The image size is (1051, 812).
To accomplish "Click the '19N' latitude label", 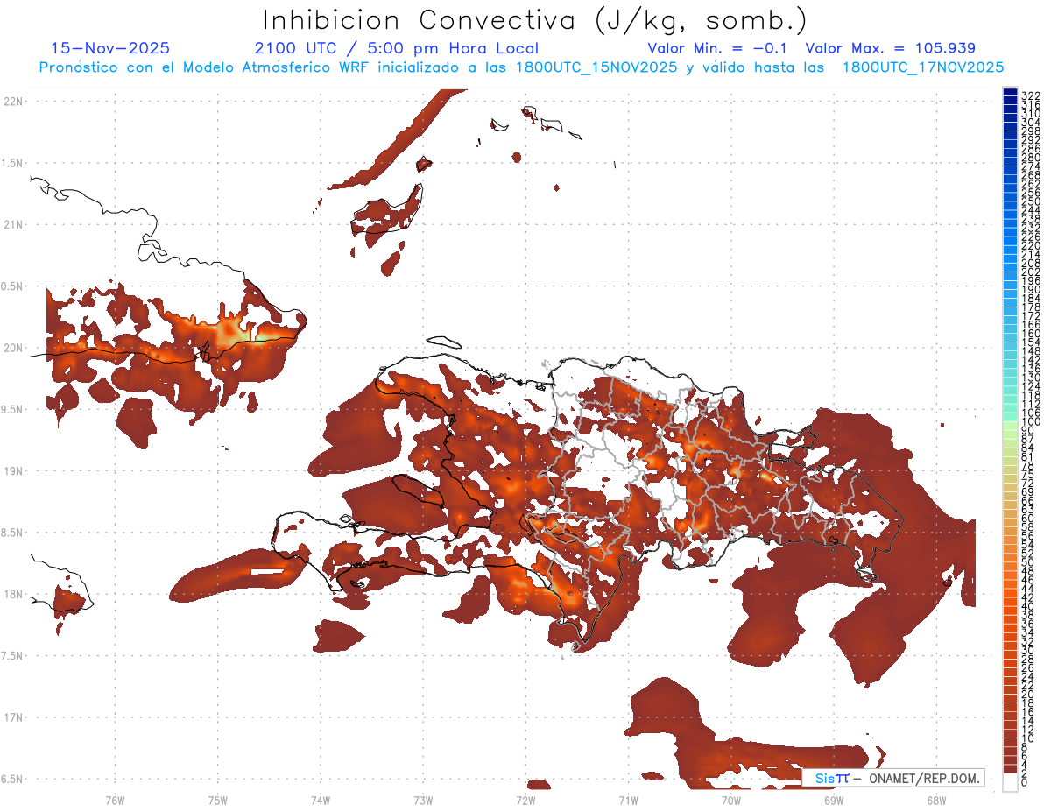I will [13, 471].
